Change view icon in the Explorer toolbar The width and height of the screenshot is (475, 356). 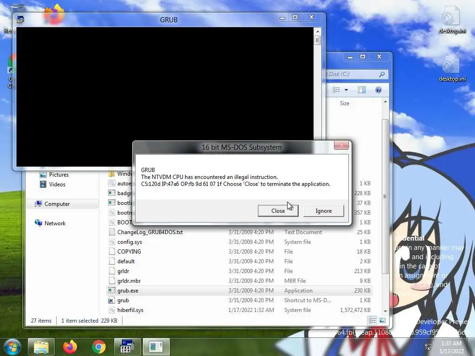[x=336, y=90]
